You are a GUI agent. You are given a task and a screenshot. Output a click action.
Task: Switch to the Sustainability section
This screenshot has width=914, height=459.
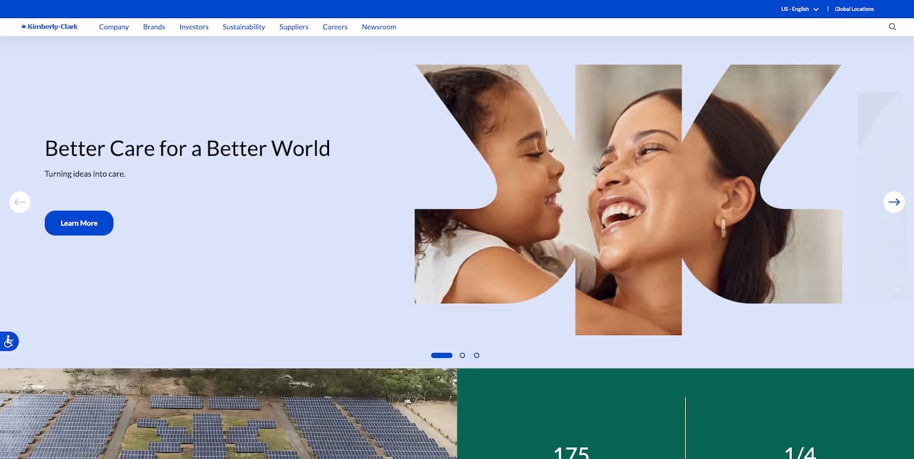(x=244, y=27)
